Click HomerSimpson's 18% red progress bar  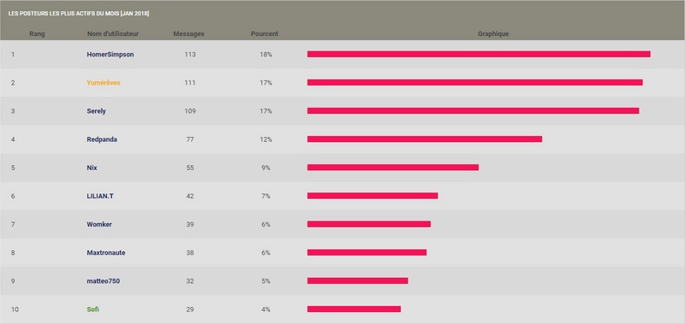coord(479,54)
